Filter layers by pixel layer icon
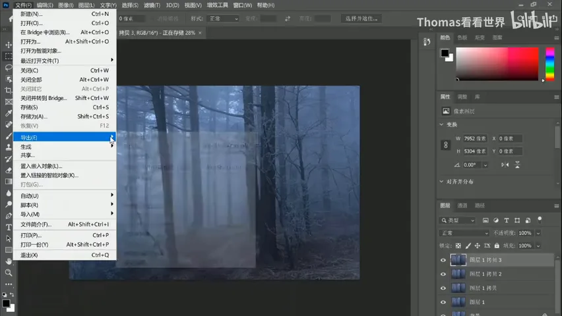Viewport: 562px width, 316px height. point(485,221)
